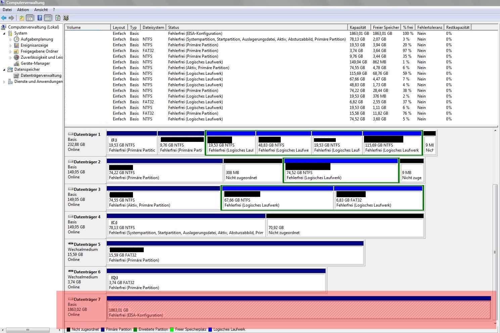Select the Dienste und Anwendungen icon
This screenshot has width=500, height=333.
point(10,81)
